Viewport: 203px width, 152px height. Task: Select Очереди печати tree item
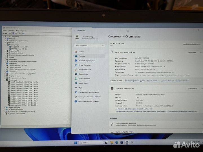tap(14, 76)
